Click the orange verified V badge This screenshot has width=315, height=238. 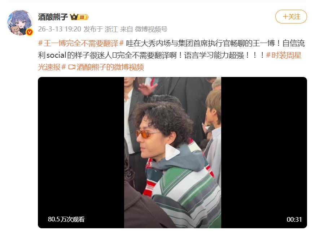(x=30, y=32)
